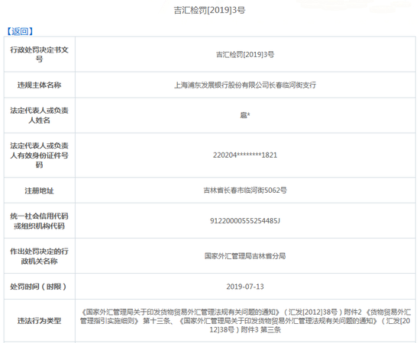Click the violation type regulation text

pyautogui.click(x=245, y=321)
